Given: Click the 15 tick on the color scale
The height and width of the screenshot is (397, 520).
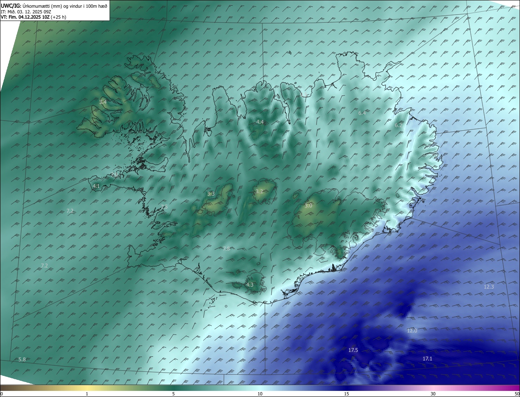Looking at the screenshot, I should (x=347, y=394).
